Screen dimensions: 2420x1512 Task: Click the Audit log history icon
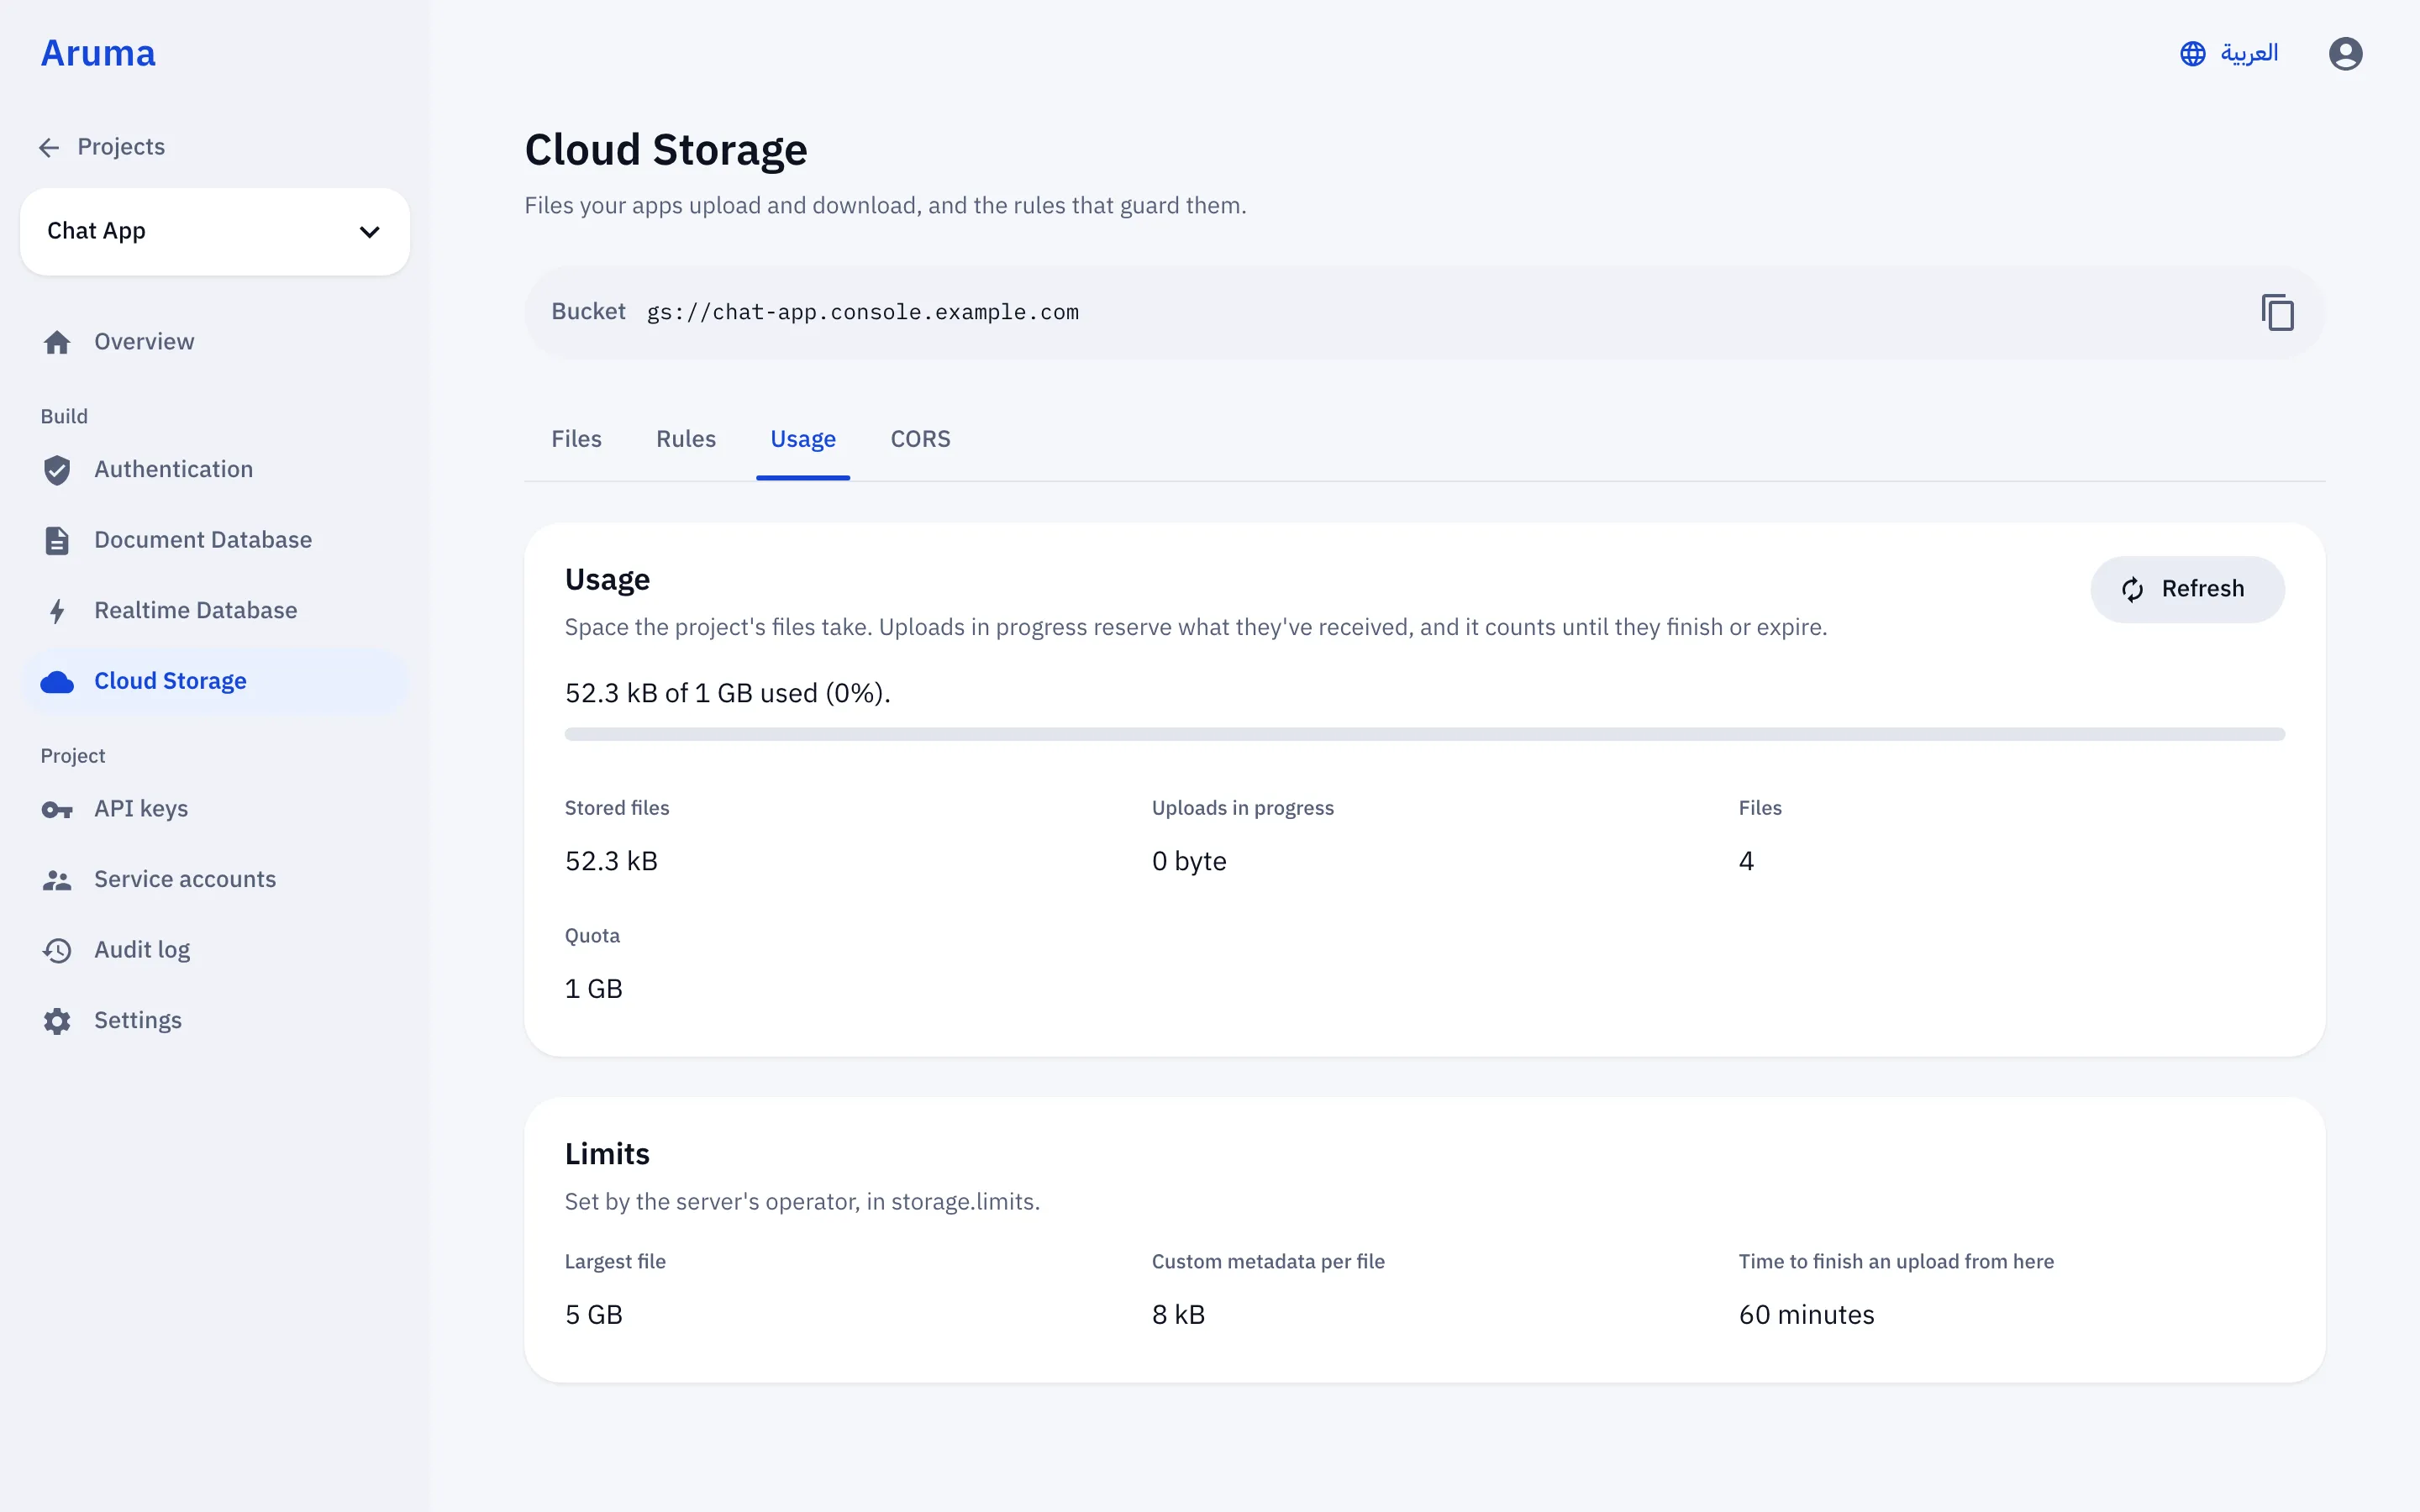pos(57,950)
